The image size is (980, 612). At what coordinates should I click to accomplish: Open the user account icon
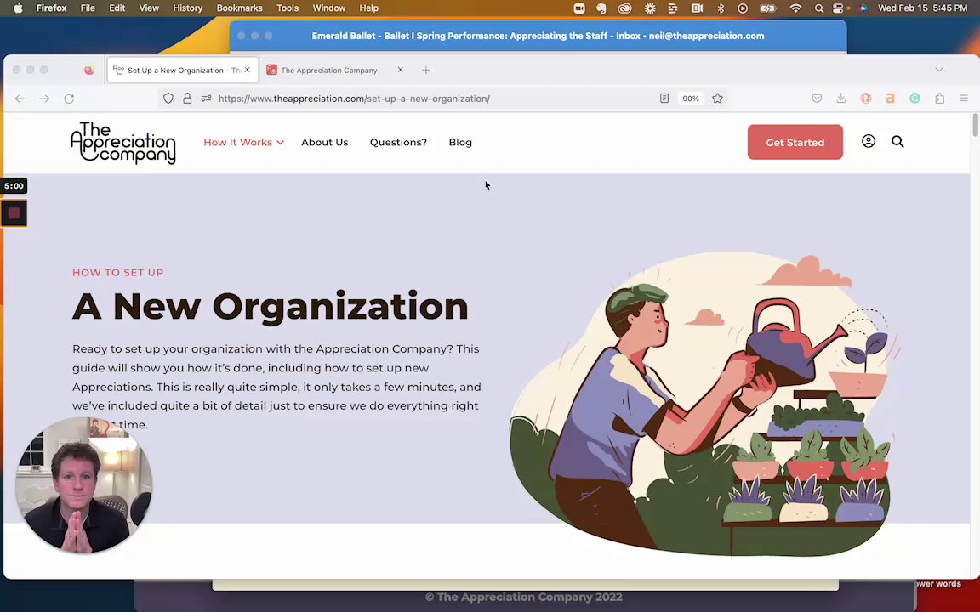(868, 141)
